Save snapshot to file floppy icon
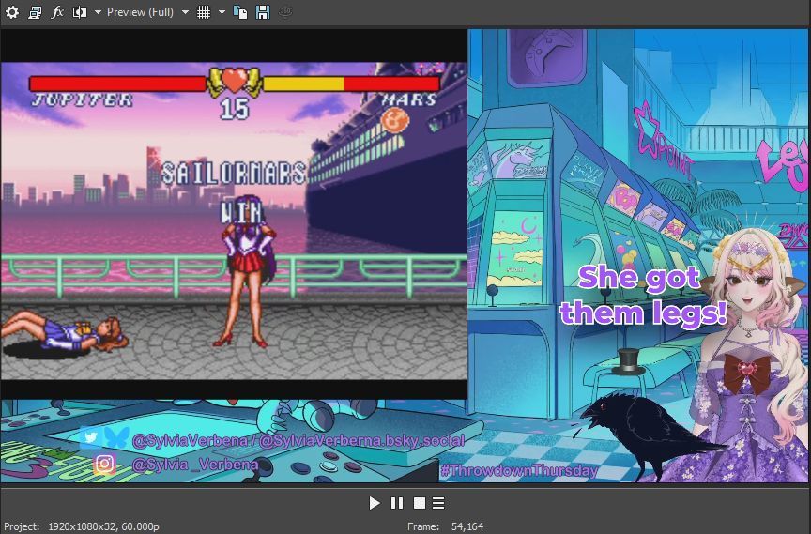This screenshot has width=811, height=534. (263, 12)
